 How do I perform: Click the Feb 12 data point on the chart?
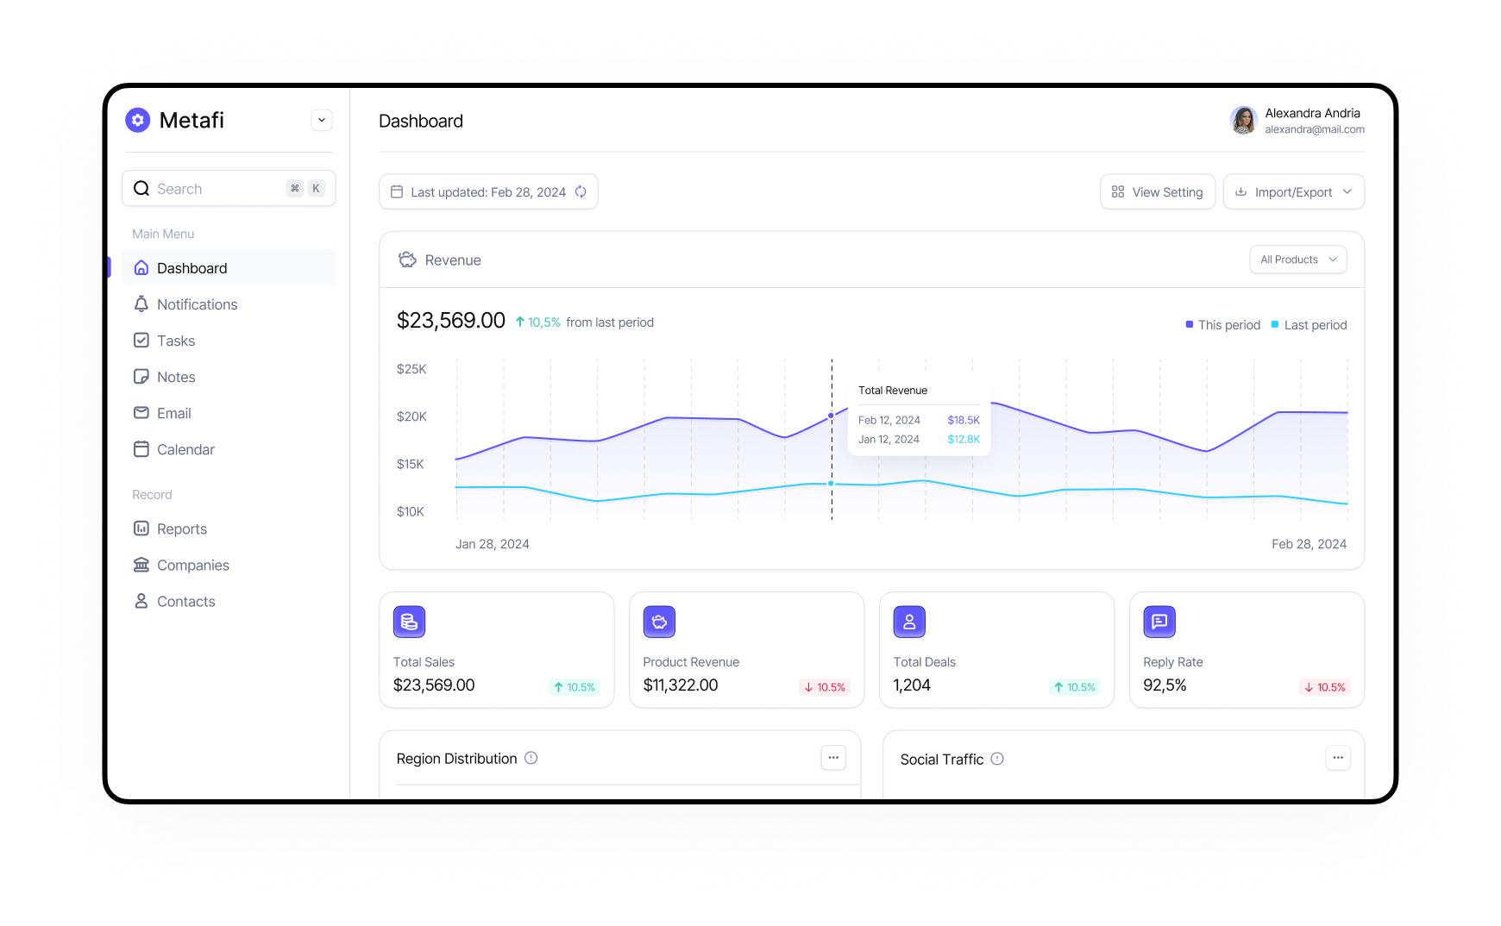pos(832,416)
